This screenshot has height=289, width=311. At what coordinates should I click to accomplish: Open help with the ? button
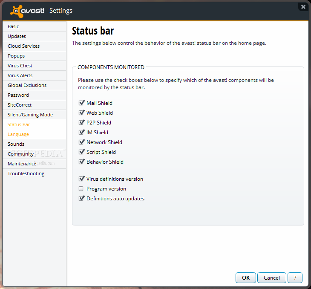(295, 277)
